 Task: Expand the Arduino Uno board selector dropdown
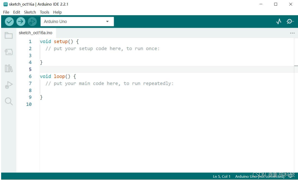coord(77,22)
